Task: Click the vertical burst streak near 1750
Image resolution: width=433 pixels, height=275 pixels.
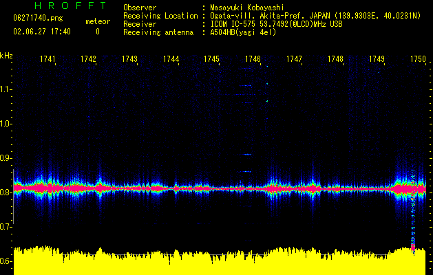Action: click(413, 212)
